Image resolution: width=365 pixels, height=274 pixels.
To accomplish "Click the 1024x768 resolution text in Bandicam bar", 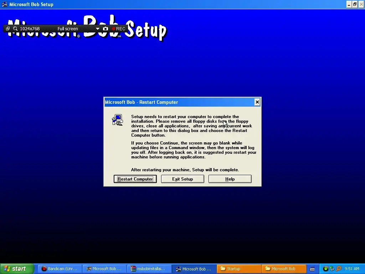I will click(x=30, y=29).
